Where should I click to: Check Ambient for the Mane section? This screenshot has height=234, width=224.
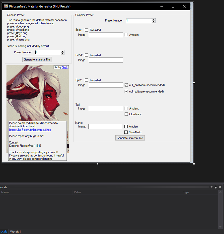pos(126,126)
